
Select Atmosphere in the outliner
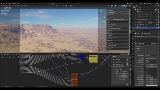141,24
